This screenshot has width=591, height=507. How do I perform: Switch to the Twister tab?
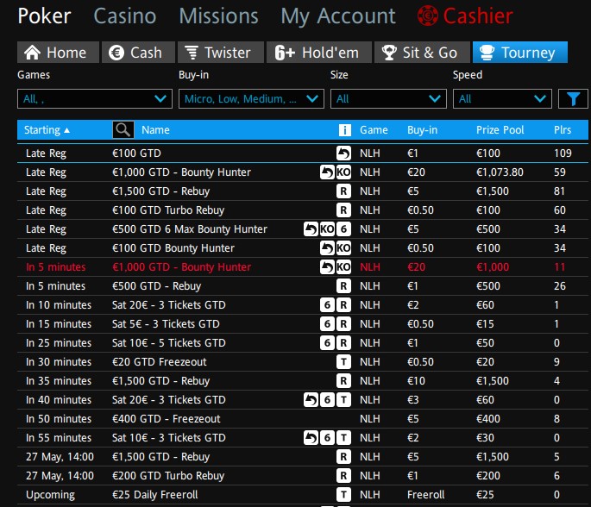click(x=221, y=53)
